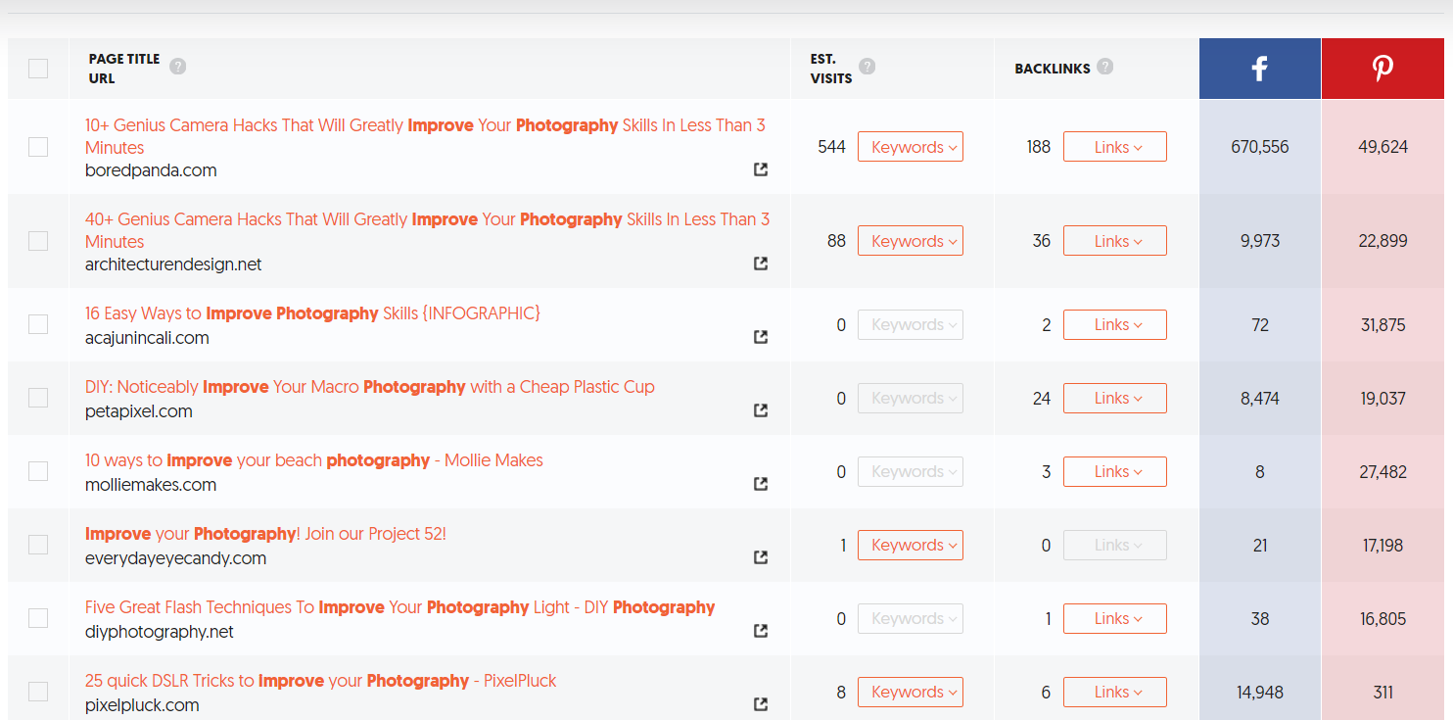
Task: Expand Links dropdown for petapixel.com row
Action: (x=1114, y=398)
